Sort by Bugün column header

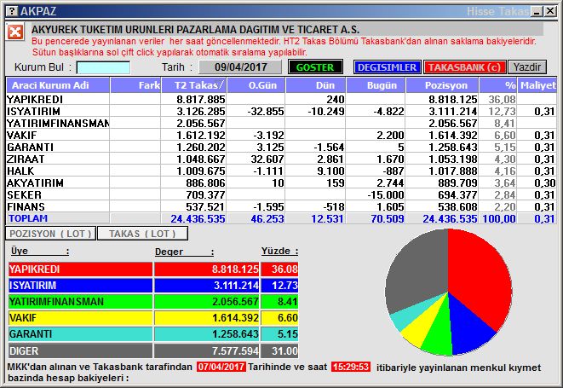click(376, 85)
